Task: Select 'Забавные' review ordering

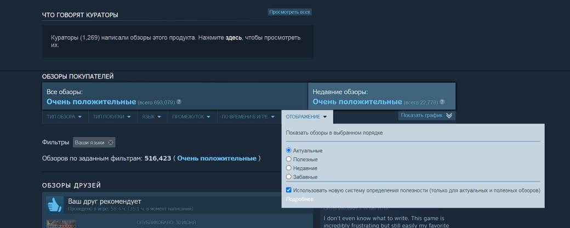Action: (289, 176)
